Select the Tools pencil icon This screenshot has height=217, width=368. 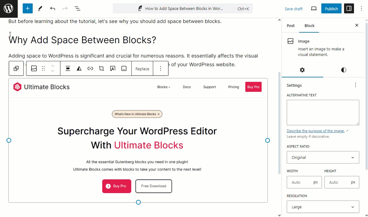coord(40,9)
